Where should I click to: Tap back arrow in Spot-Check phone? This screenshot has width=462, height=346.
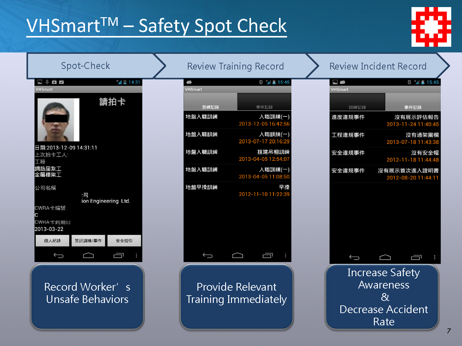pyautogui.click(x=59, y=255)
